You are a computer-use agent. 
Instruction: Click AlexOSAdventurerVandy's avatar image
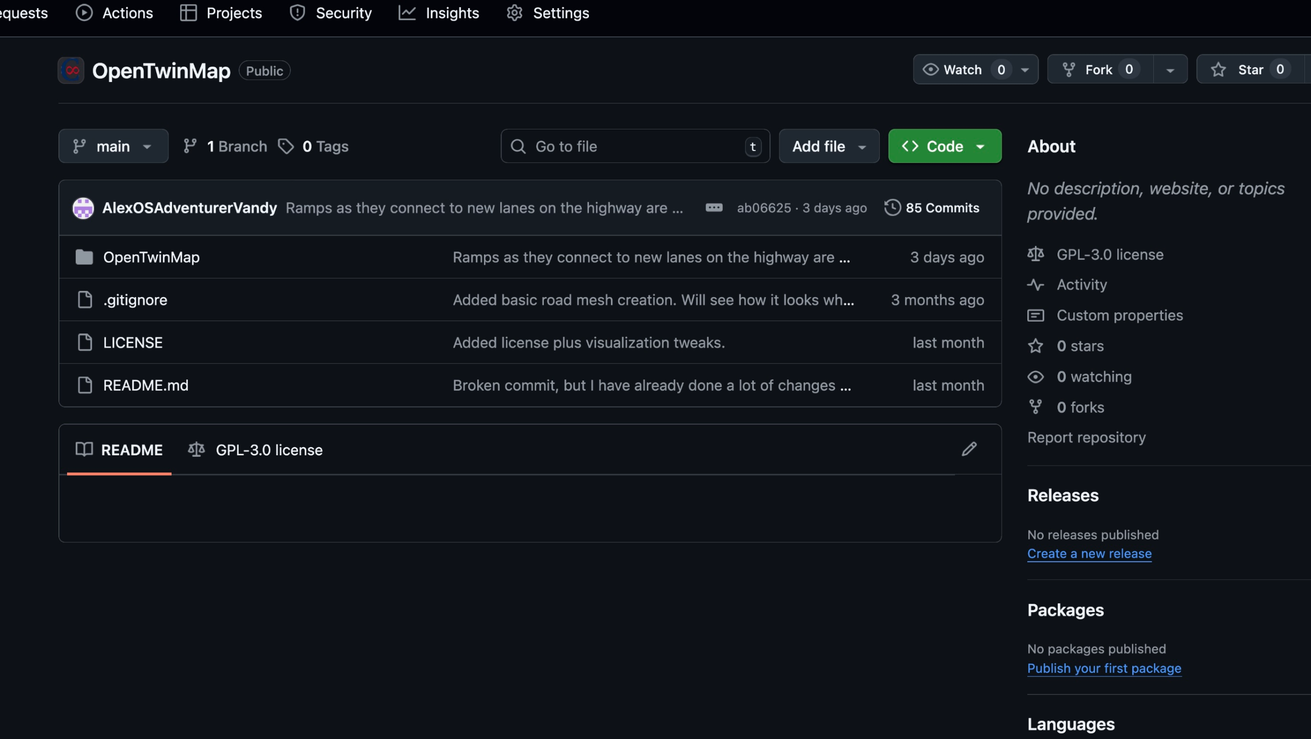83,208
